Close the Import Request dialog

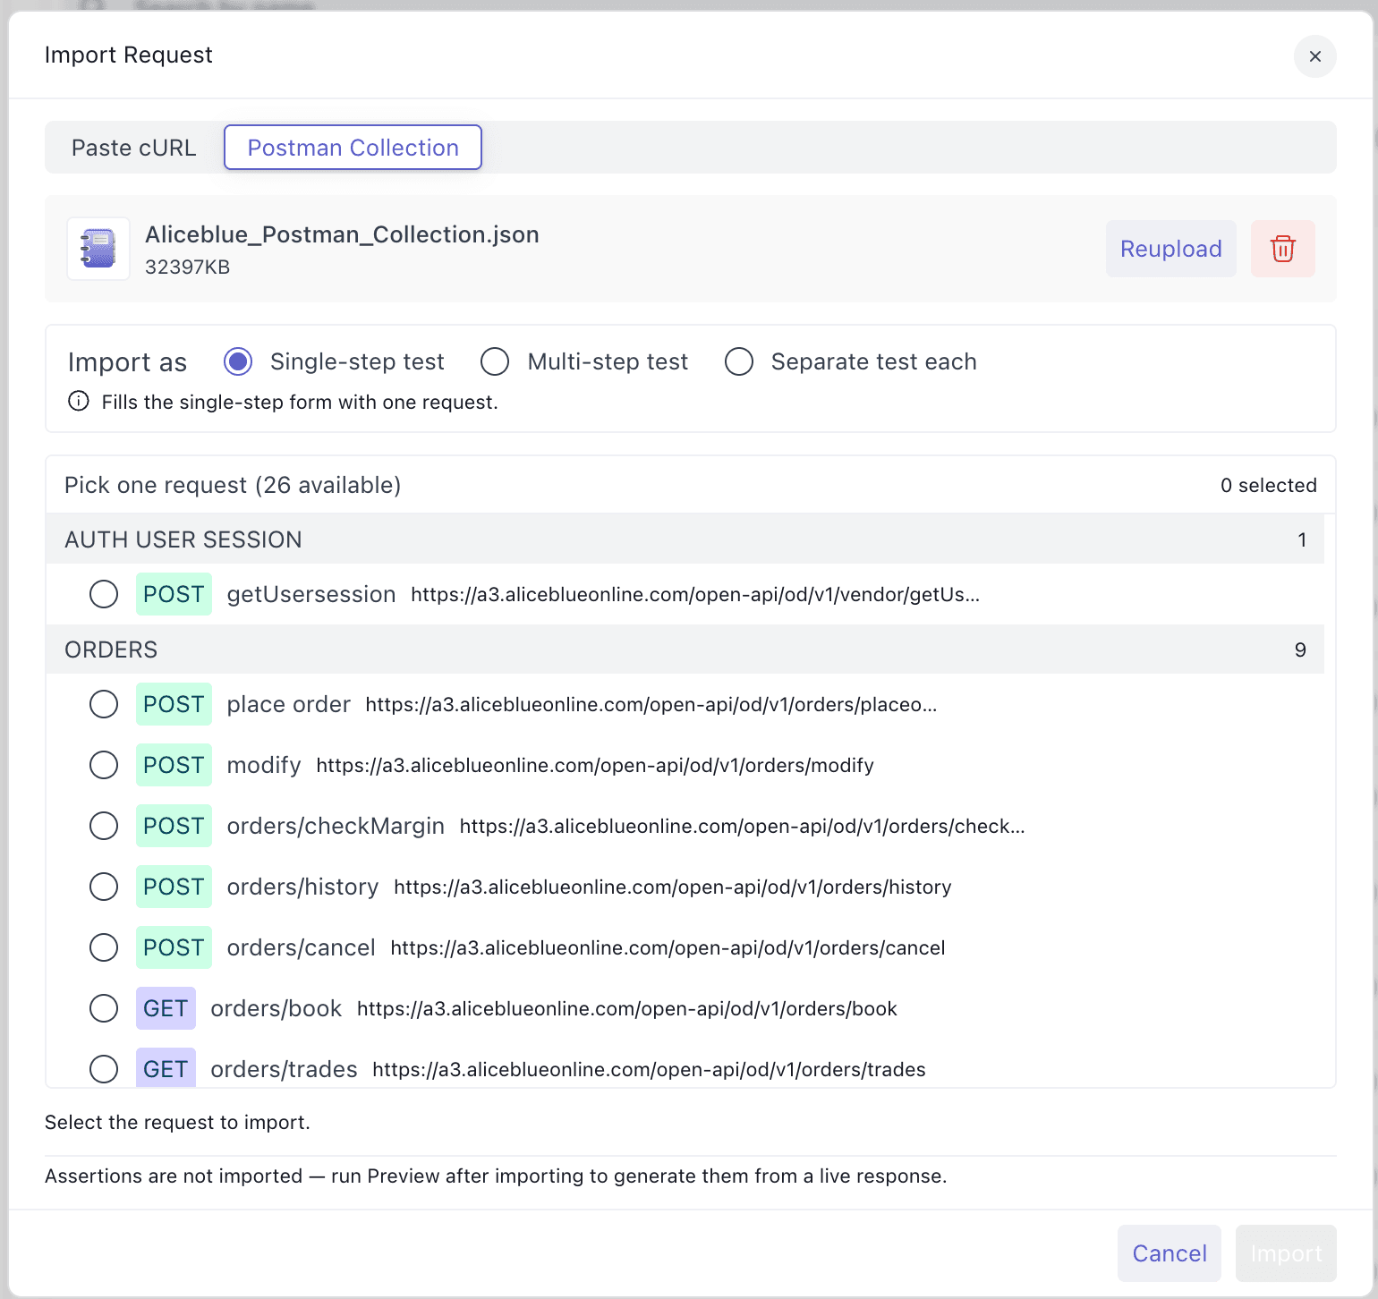pyautogui.click(x=1314, y=56)
